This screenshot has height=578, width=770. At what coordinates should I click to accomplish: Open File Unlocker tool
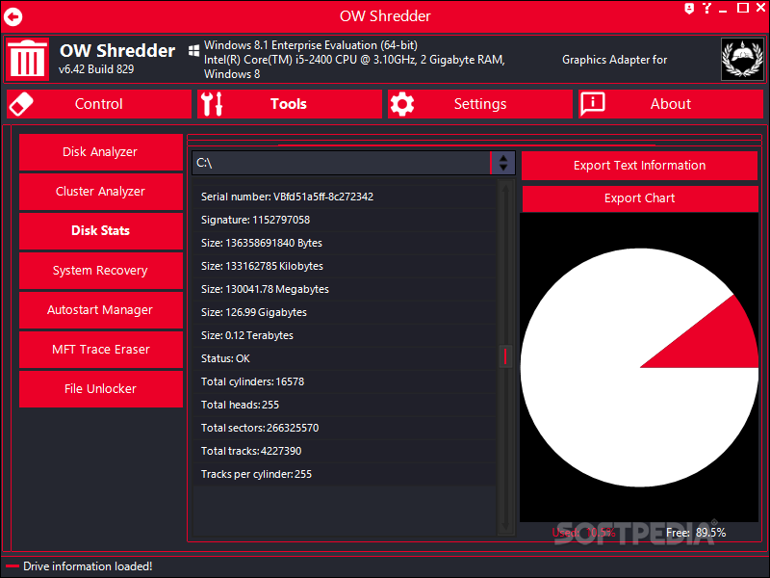[101, 389]
